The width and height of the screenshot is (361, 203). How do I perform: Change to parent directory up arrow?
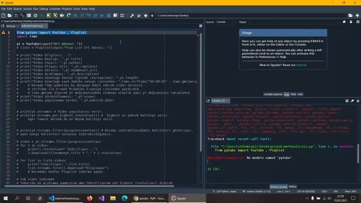pyautogui.click(x=357, y=15)
